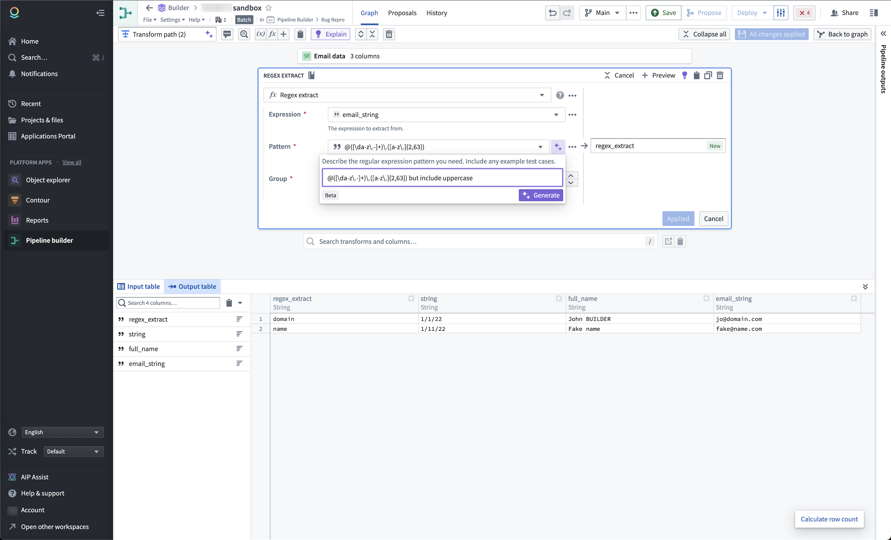
Task: Click the Save button
Action: click(663, 13)
